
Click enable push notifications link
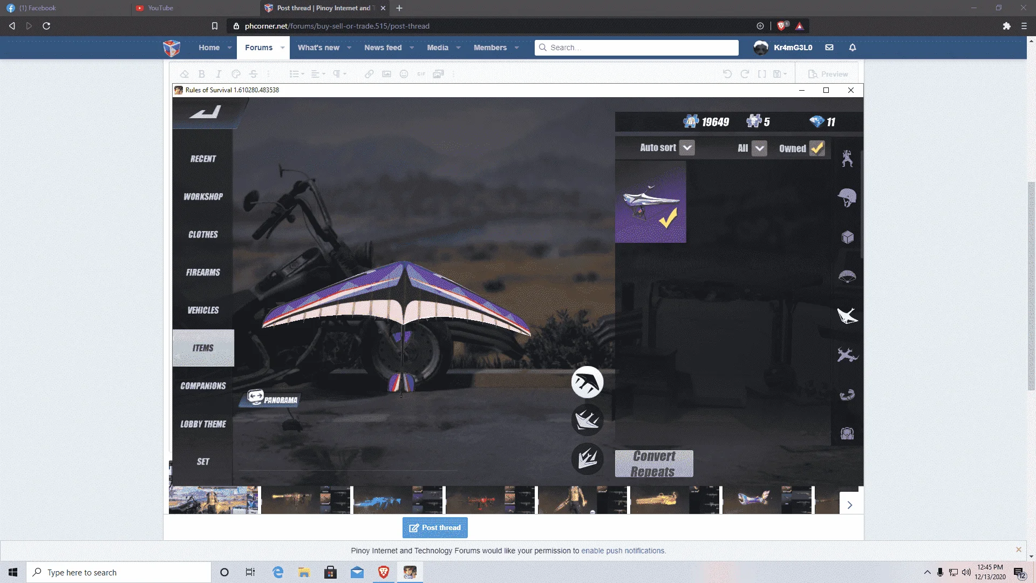[x=623, y=551]
